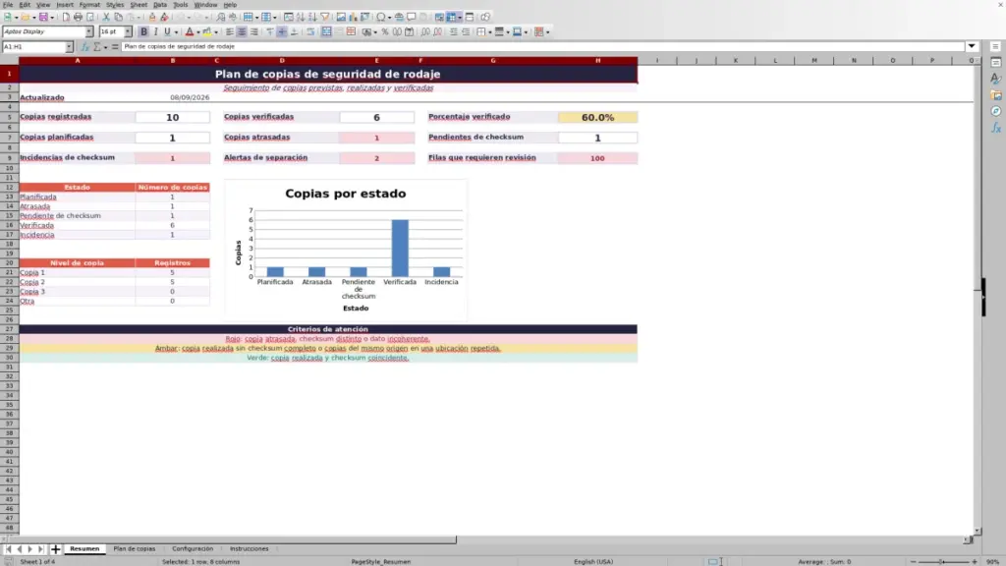Click the Merge and Center Cells icon
The height and width of the screenshot is (566, 1006).
coord(326,31)
